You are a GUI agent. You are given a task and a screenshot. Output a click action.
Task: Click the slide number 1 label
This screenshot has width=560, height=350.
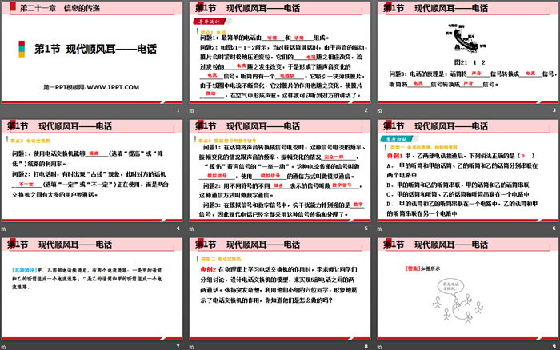(178, 110)
